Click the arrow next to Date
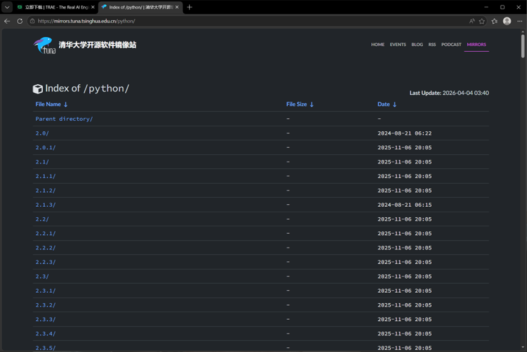Viewport: 527px width, 352px height. 394,104
